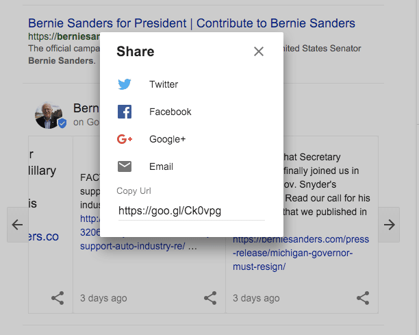
Task: Select the Facebook share option
Action: [170, 112]
